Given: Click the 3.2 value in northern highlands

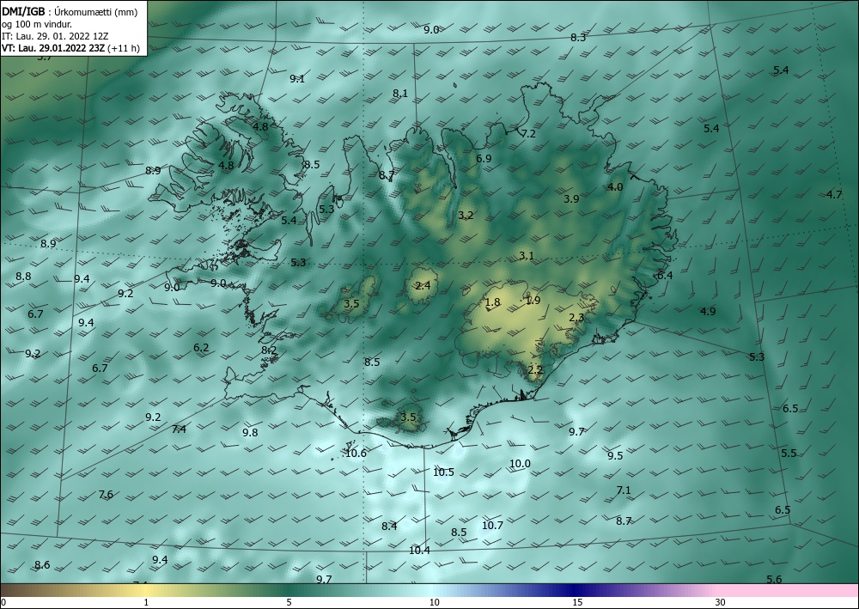Looking at the screenshot, I should pos(466,216).
